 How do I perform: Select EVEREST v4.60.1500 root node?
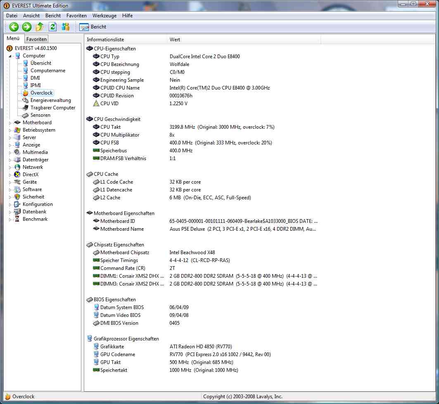click(36, 48)
